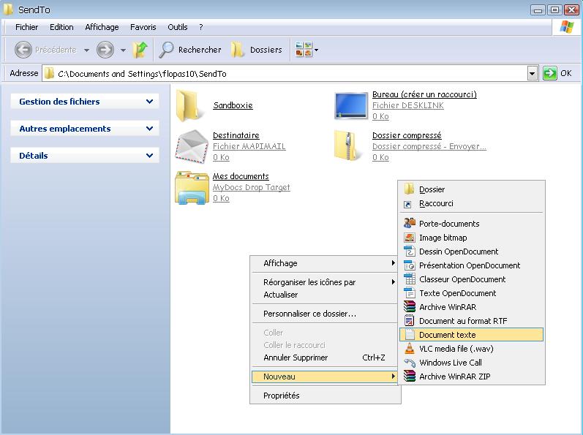Create a Document au format RTF

pyautogui.click(x=472, y=321)
